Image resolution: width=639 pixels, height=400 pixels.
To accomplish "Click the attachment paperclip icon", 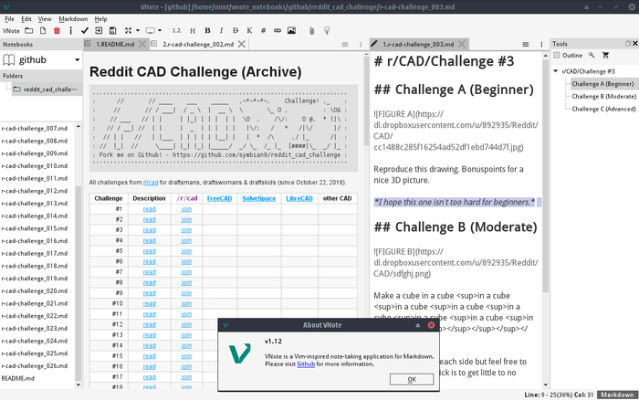I will click(x=312, y=30).
